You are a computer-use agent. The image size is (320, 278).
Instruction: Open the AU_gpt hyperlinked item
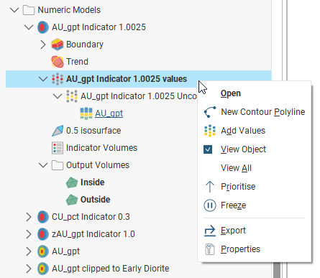(x=109, y=113)
